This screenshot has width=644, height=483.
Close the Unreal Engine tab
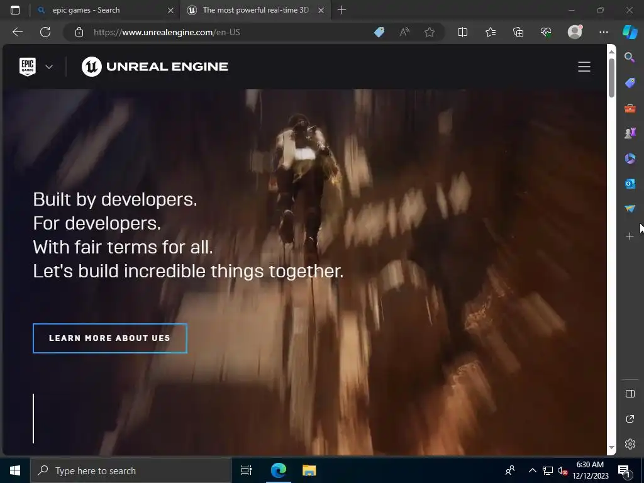[x=321, y=10]
